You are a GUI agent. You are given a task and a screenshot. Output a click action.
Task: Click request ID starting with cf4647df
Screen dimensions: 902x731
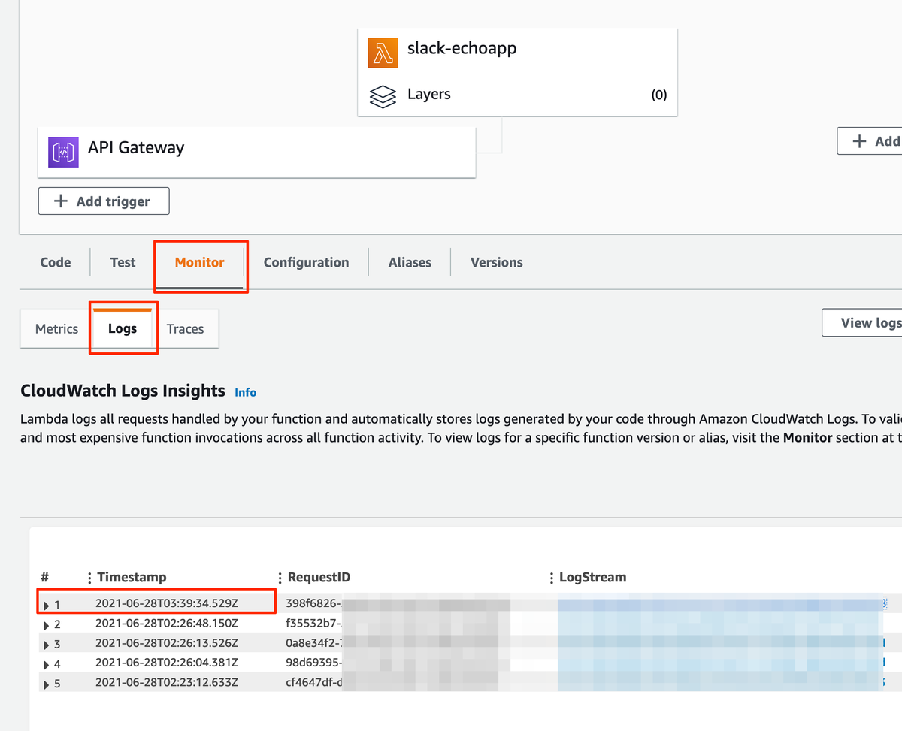313,683
